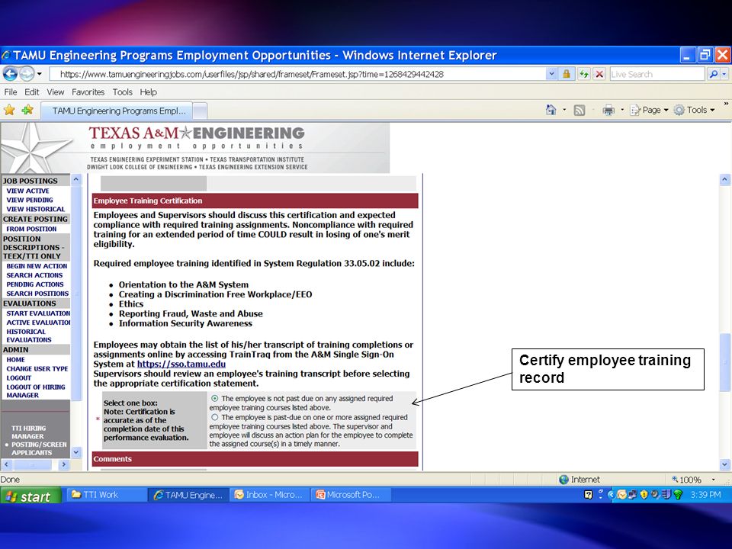Click the Add to Favorites icon
The height and width of the screenshot is (549, 732).
27,110
